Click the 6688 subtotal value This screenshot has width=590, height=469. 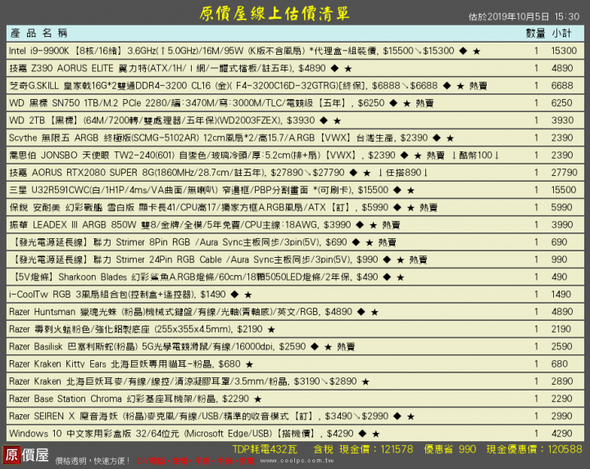coord(562,86)
